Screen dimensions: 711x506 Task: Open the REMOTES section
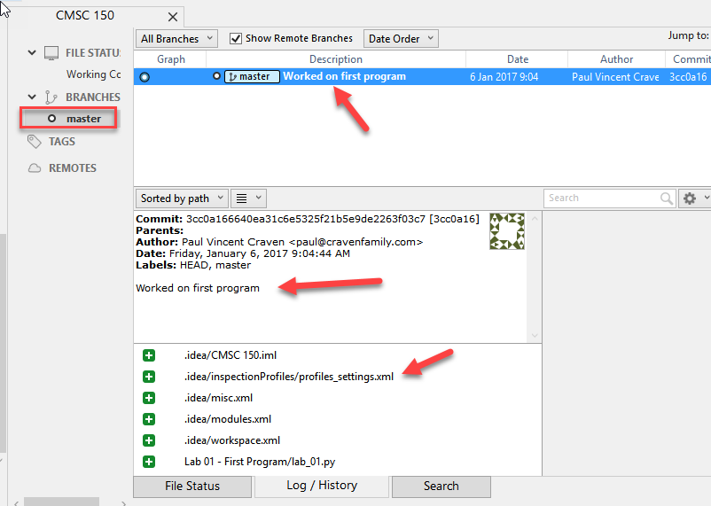[73, 168]
